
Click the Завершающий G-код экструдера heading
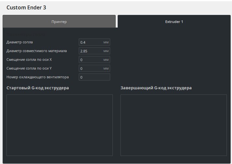156,88
